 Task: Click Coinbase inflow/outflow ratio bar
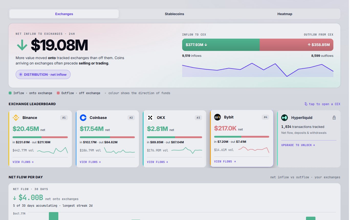[x=107, y=137]
